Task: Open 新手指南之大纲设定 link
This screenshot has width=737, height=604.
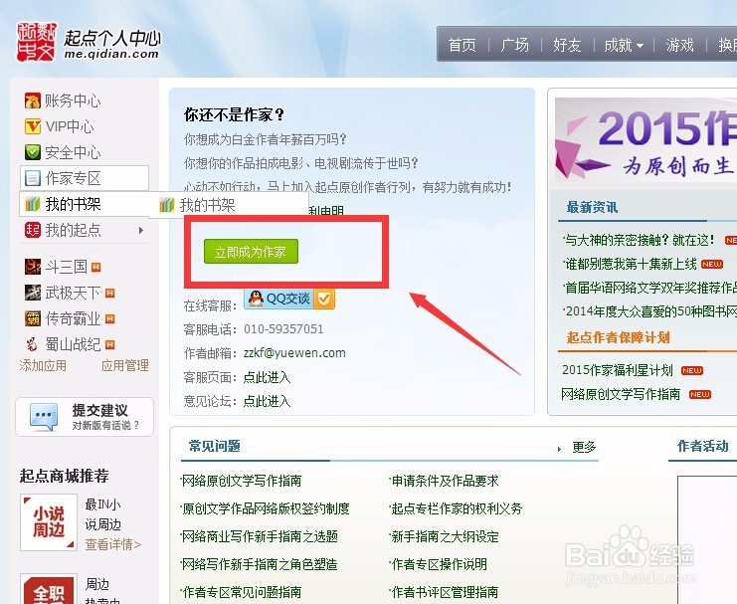Action: (445, 536)
